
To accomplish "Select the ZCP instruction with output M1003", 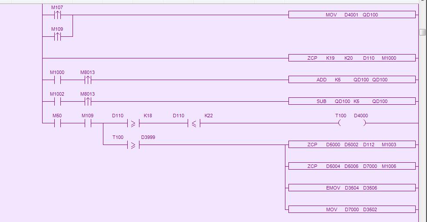I will point(352,145).
